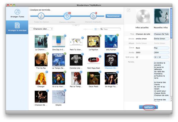This screenshot has height=122, width=178.
Task: Select the One Day In S... album thumbnail
Action: pyautogui.click(x=58, y=41)
